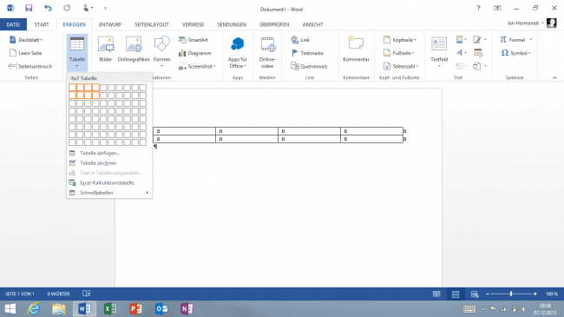
Task: Insert a Querverweis cross-reference
Action: [x=310, y=66]
